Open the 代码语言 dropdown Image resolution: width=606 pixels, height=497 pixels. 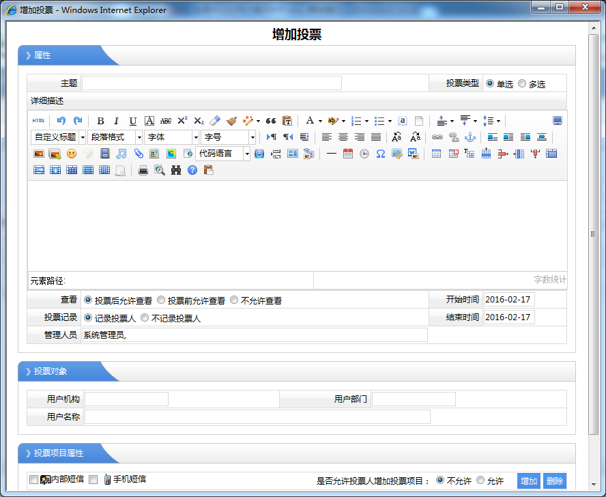click(x=247, y=154)
